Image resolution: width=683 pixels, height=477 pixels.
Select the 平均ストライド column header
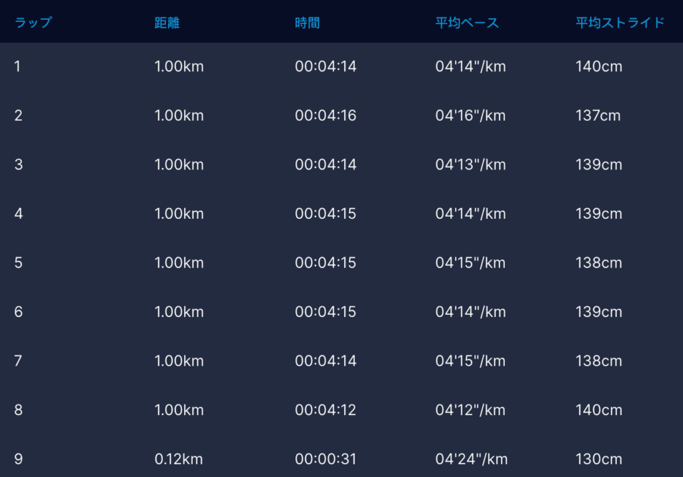click(x=620, y=23)
